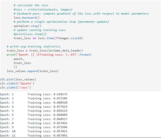Click Epoch 4 output with loss 0.077619

[34, 106]
